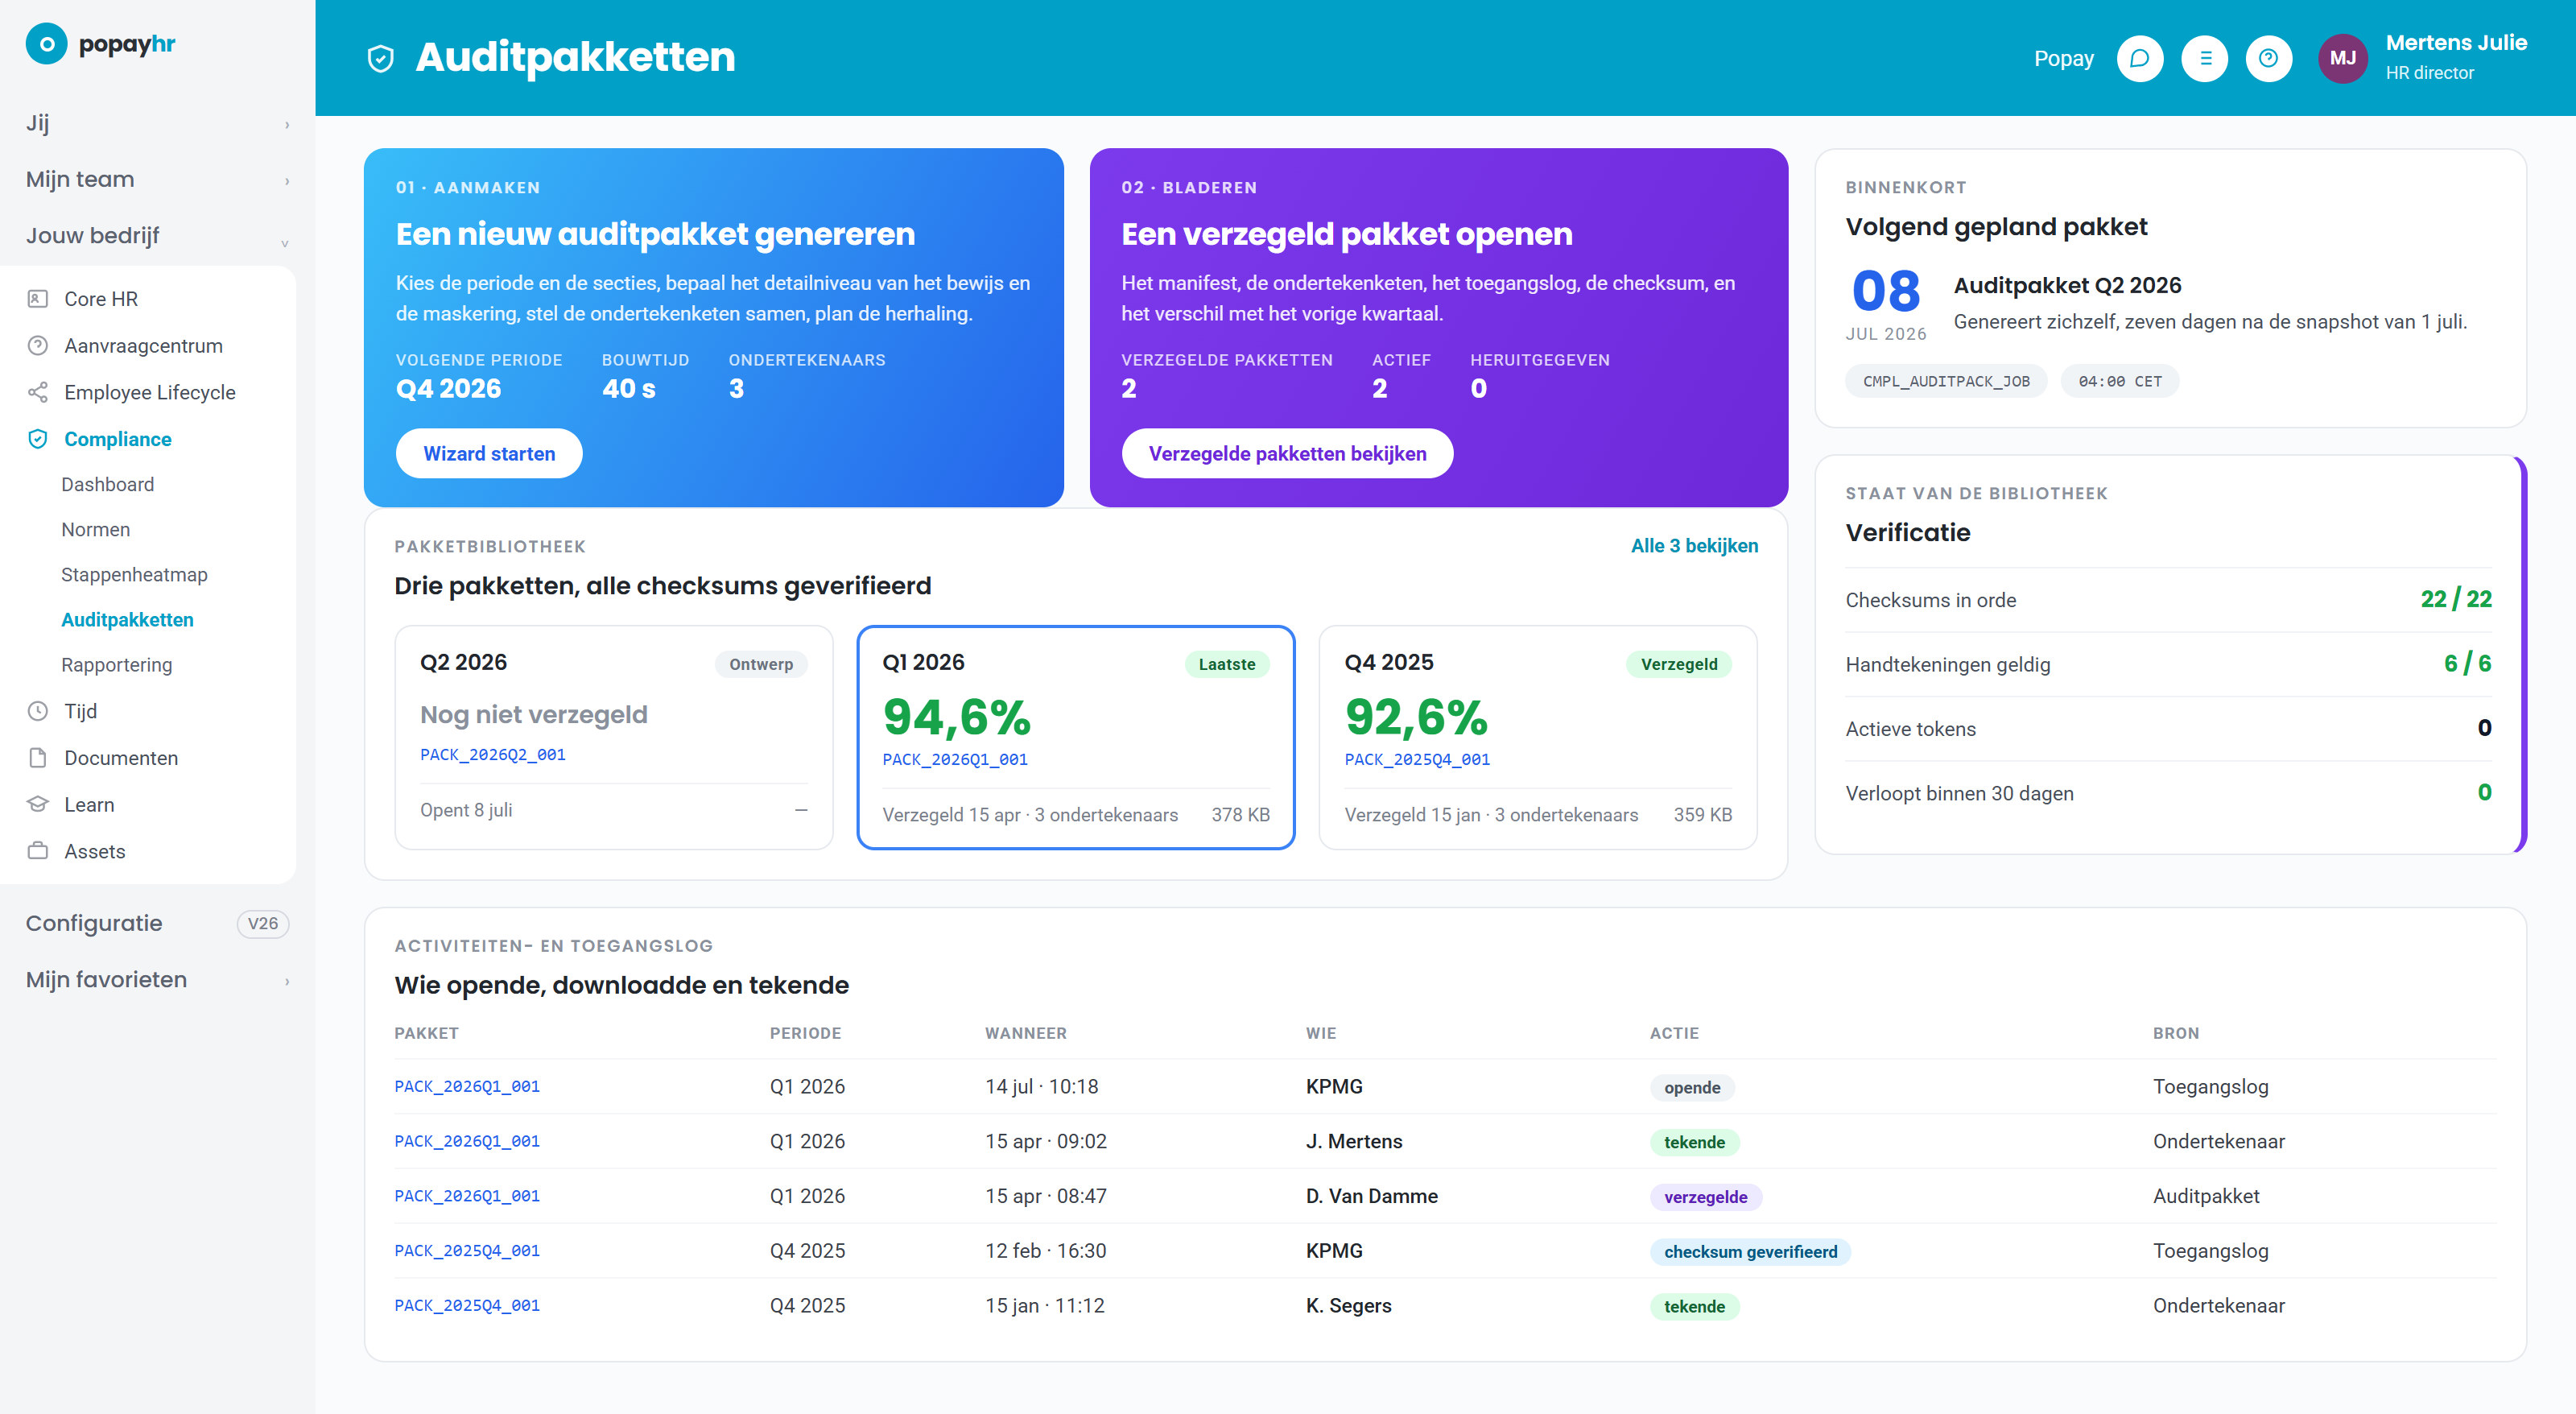Click the Aanvraagcentrum sidebar icon
Viewport: 2576px width, 1414px height.
pos(38,346)
